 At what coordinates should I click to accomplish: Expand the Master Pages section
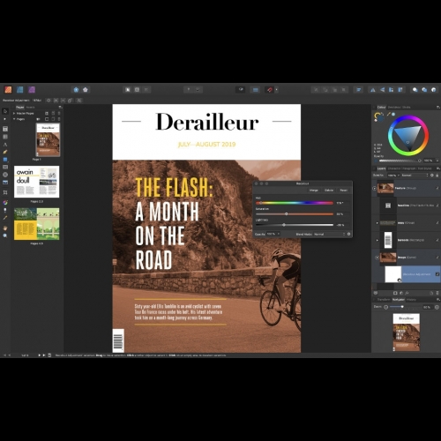pyautogui.click(x=14, y=113)
